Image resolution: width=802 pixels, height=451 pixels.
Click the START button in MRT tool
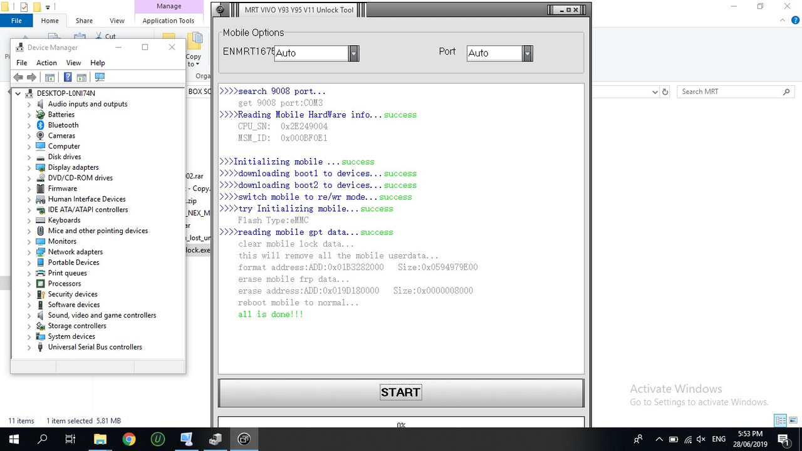[x=401, y=393]
